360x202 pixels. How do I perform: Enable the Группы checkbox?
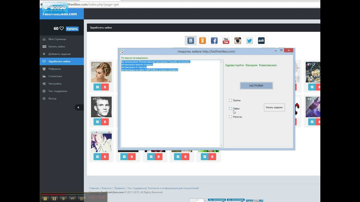[x=230, y=100]
